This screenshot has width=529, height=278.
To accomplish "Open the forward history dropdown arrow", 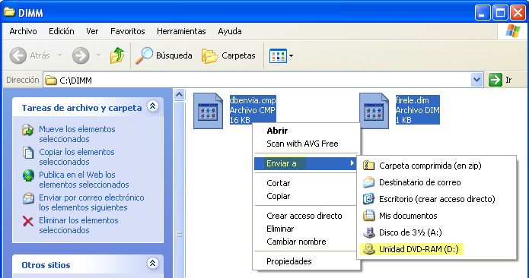I will (98, 55).
